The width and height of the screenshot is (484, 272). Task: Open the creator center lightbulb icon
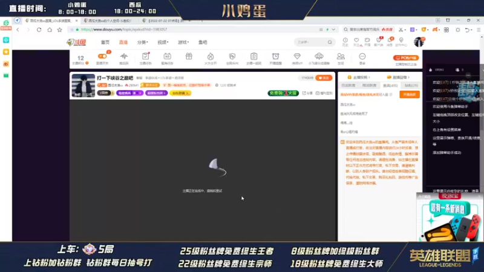click(x=401, y=40)
